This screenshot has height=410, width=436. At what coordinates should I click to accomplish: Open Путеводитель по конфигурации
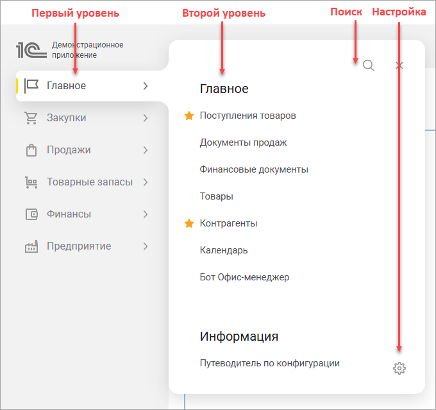[269, 363]
